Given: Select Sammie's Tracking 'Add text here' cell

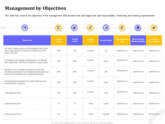Looking at the screenshot, I should (x=154, y=114).
